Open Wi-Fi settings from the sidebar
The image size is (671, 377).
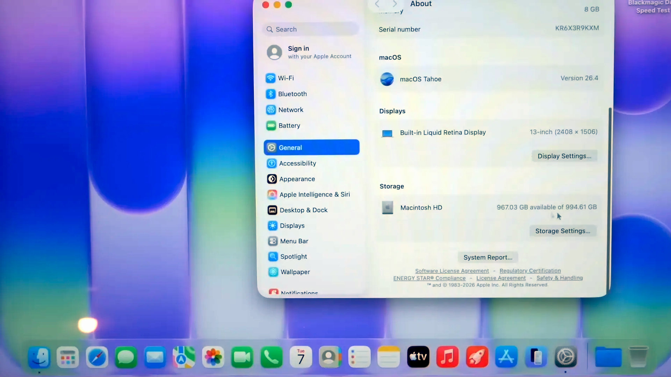coord(286,78)
